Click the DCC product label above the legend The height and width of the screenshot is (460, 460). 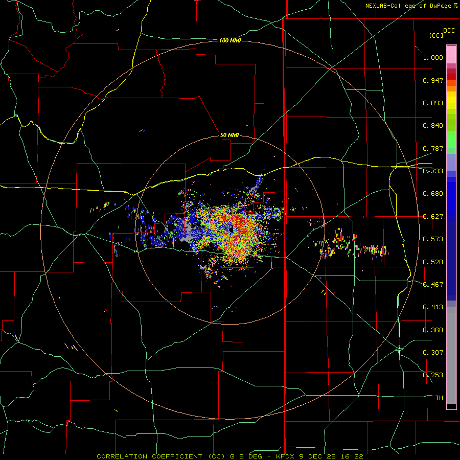[449, 31]
